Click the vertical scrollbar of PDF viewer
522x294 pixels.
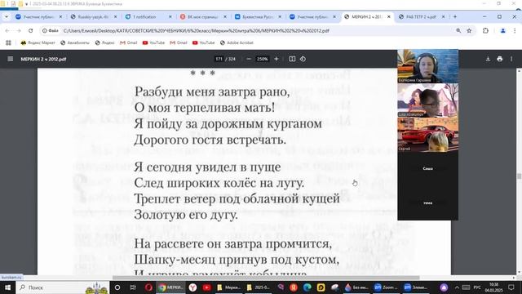pos(519,176)
